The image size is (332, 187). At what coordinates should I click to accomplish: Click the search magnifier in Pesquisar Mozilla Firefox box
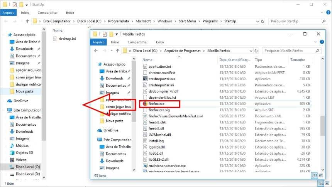317,51
